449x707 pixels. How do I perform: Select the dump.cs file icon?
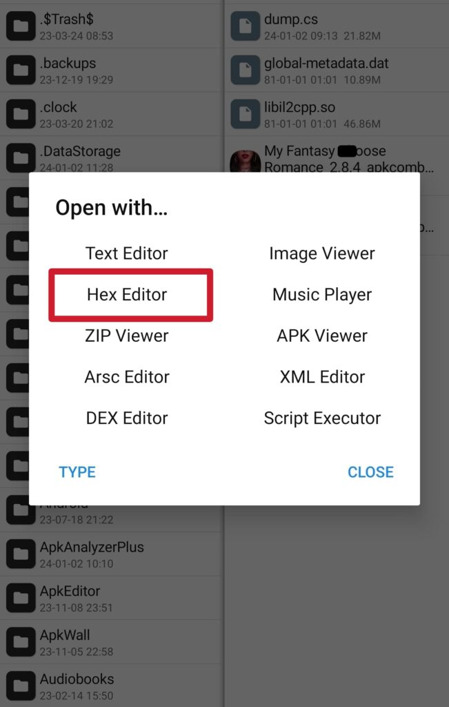[246, 26]
